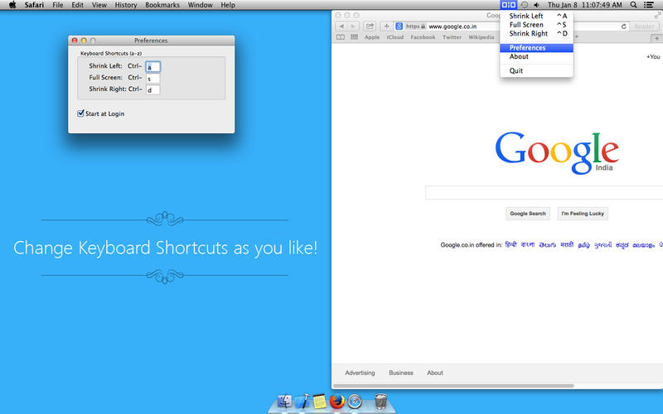Open Twitter bookmark in bookmarks bar
Viewport: 663px width, 414px height.
[x=452, y=37]
